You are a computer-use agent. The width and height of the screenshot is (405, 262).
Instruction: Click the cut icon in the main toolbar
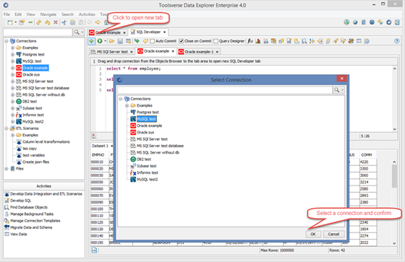[x=64, y=22]
